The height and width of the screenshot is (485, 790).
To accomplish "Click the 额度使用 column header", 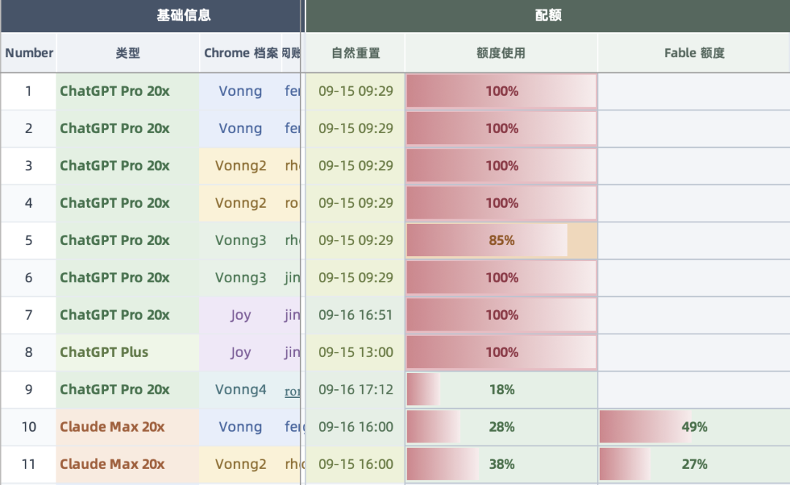I will pyautogui.click(x=501, y=53).
